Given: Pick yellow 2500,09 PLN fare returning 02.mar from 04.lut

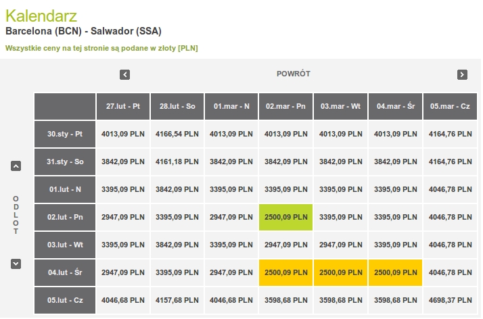Looking at the screenshot, I should pyautogui.click(x=286, y=272).
